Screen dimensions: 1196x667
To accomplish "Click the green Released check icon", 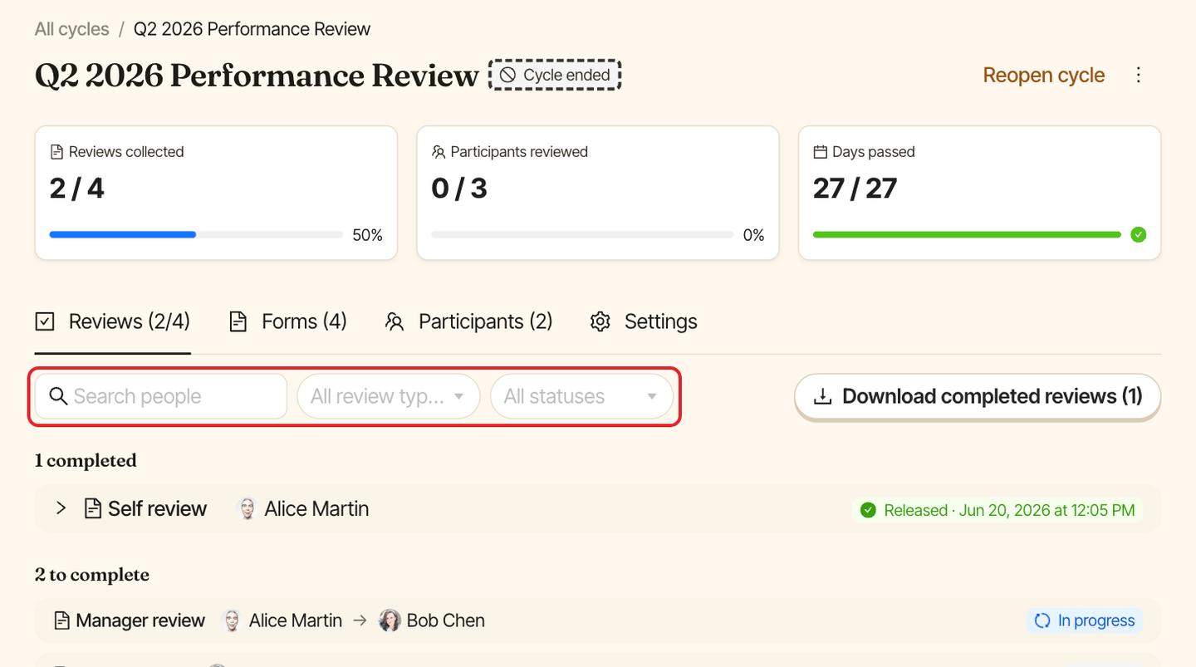I will (869, 510).
